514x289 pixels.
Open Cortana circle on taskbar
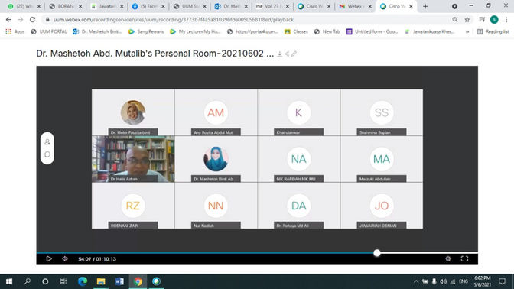45,281
